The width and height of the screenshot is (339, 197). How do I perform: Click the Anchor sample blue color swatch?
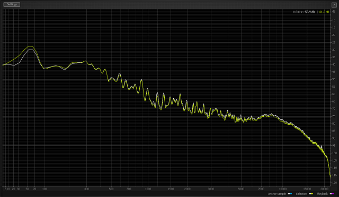coord(290,194)
